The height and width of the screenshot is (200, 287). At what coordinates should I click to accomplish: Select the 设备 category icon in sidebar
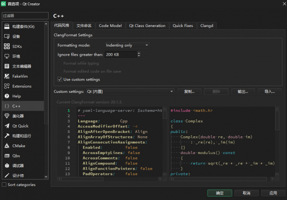pos(6,36)
